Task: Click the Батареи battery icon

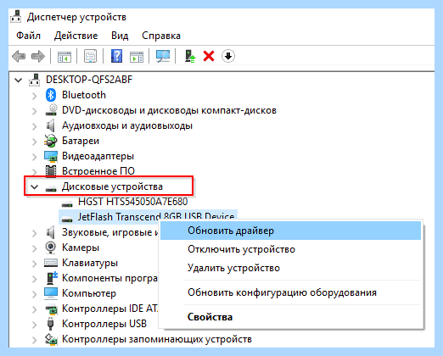Action: coord(51,141)
